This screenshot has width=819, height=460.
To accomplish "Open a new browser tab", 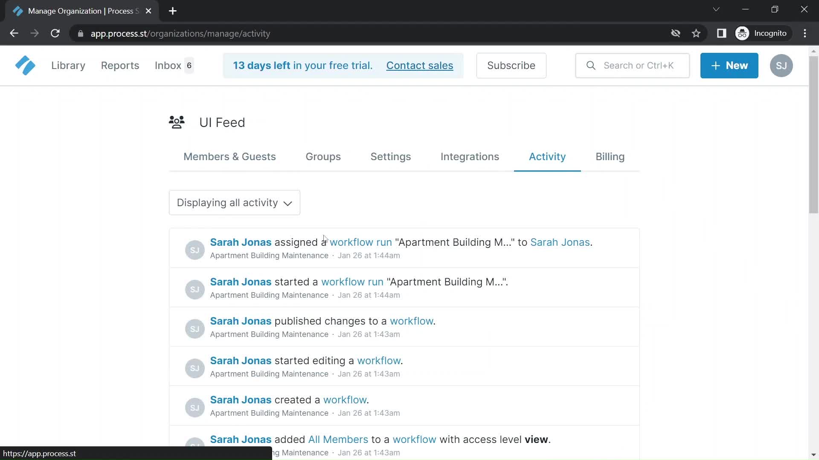I will [173, 11].
